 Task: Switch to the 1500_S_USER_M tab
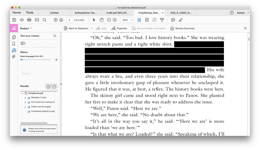(181, 13)
